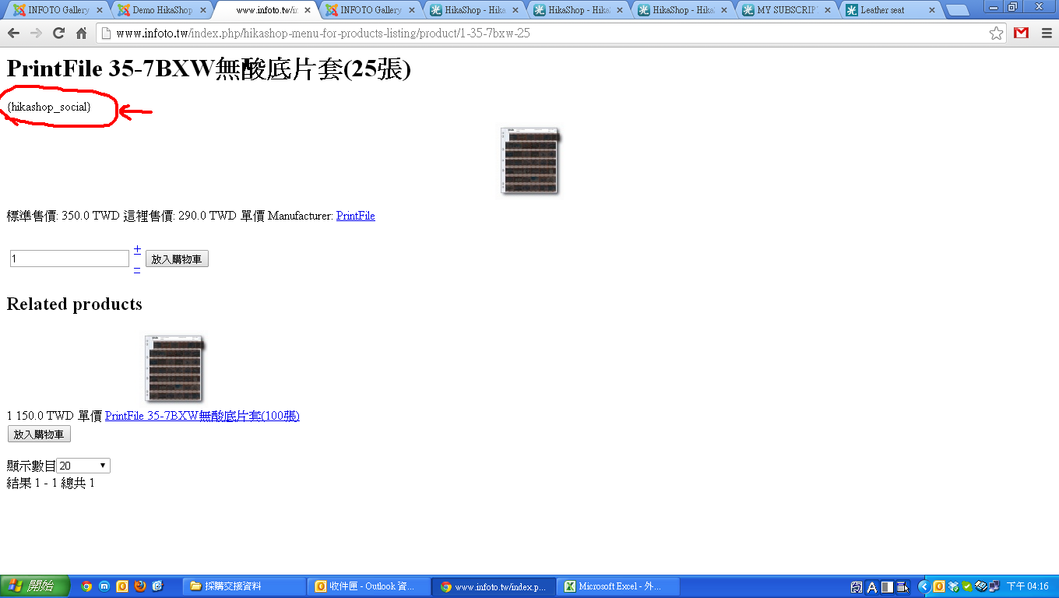Open the PrintFile manufacturer link
The image size is (1059, 598).
[x=356, y=216]
